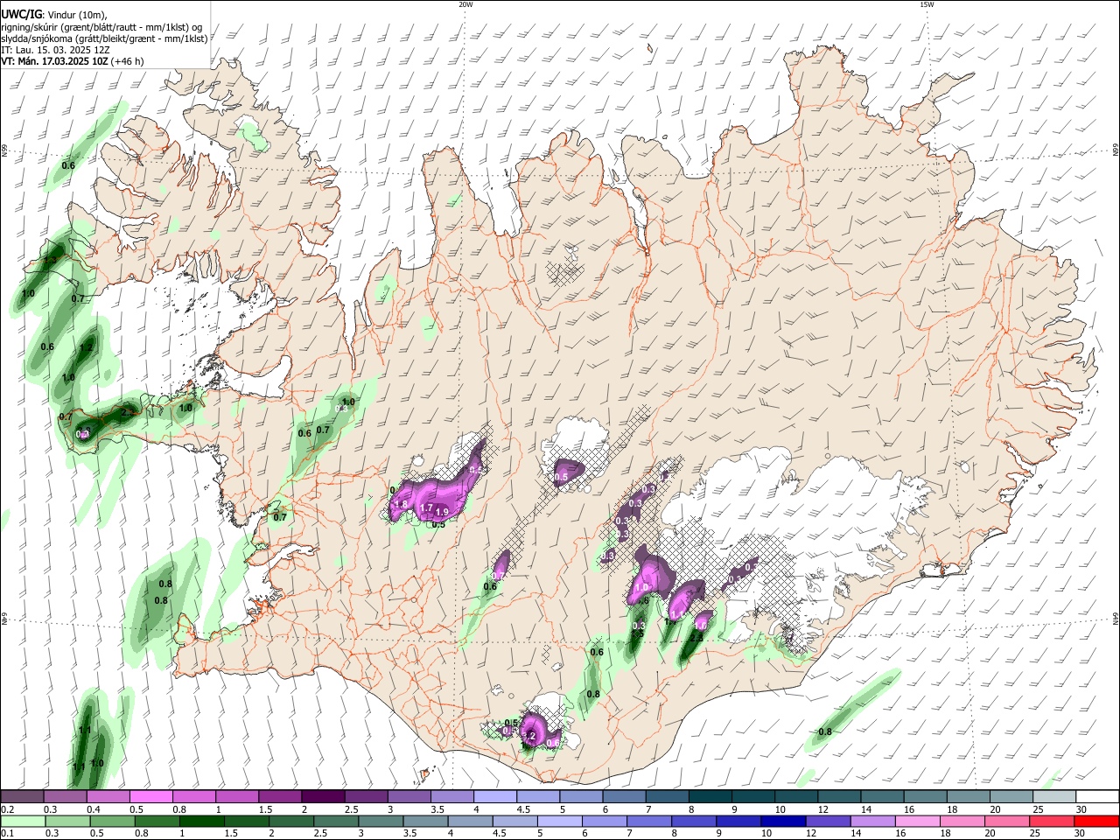This screenshot has width=1120, height=840.
Task: Click the '0.1' label in the rain legend
Action: point(8,834)
